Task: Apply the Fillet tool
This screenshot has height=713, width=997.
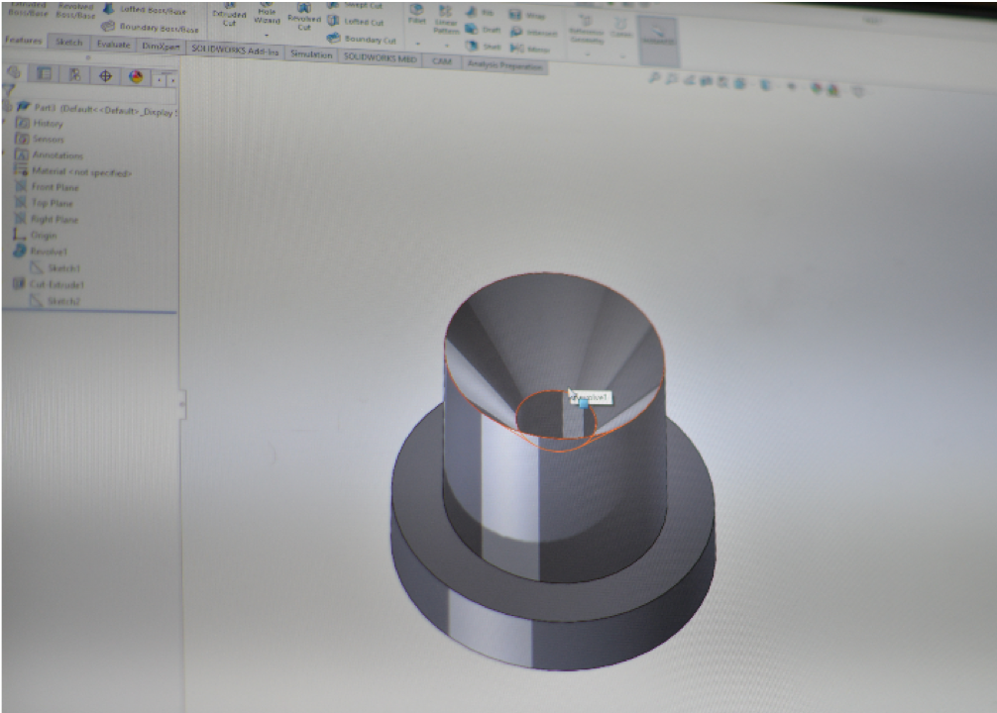Action: [x=417, y=14]
